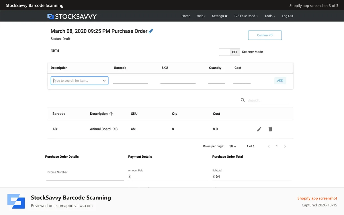Expand the Tools menu
Image resolution: width=344 pixels, height=215 pixels.
pyautogui.click(x=270, y=16)
